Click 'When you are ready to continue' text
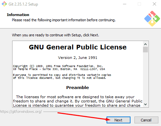The width and height of the screenshot is (161, 126). point(55,35)
